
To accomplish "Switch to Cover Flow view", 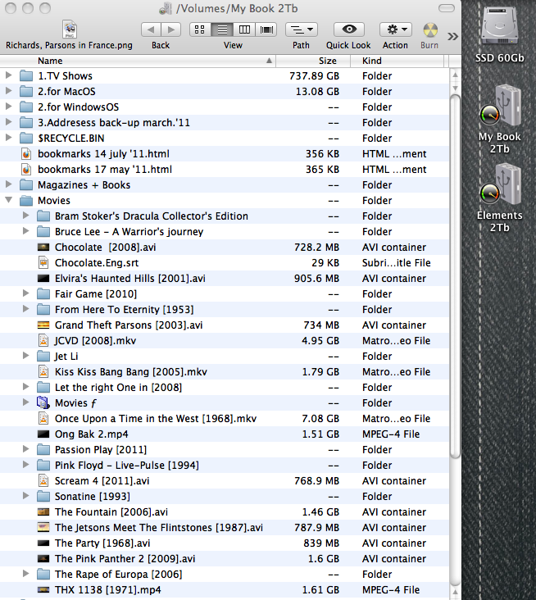I will pyautogui.click(x=266, y=30).
